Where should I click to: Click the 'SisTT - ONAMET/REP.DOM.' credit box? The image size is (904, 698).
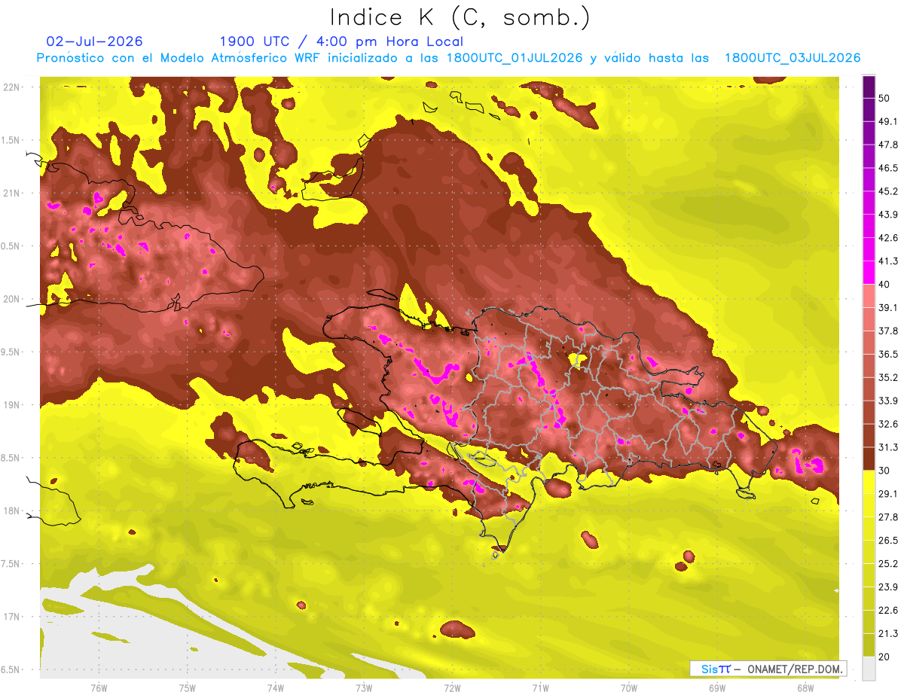click(768, 669)
